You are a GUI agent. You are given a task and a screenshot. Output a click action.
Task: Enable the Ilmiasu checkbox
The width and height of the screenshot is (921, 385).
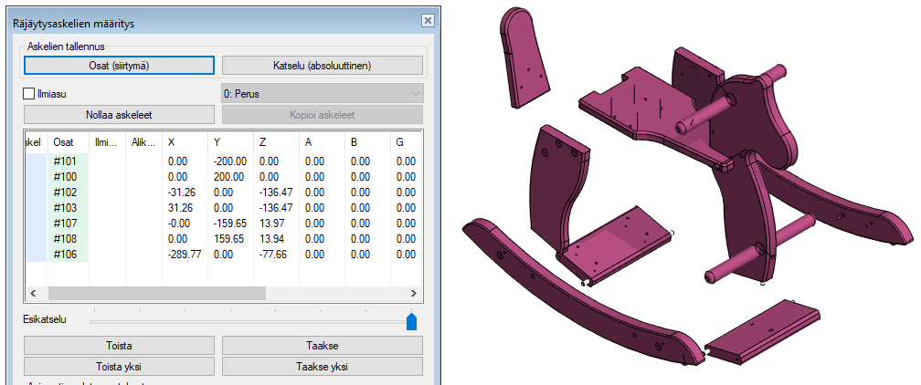[29, 93]
